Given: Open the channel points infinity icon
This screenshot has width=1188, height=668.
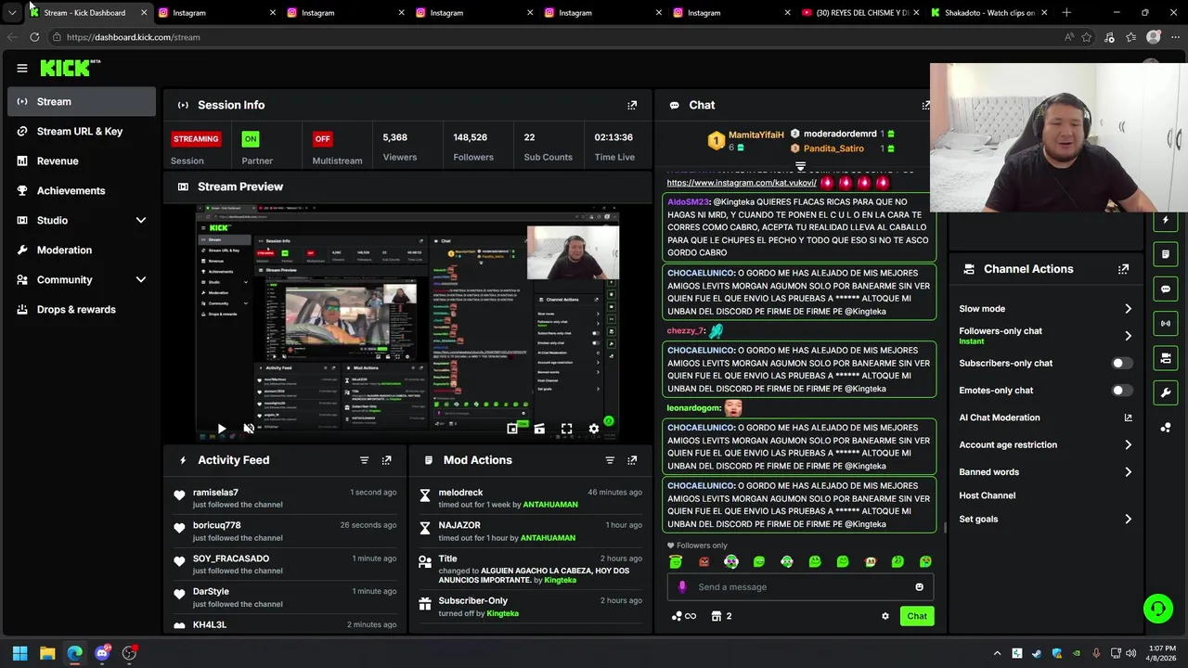Looking at the screenshot, I should tap(684, 616).
